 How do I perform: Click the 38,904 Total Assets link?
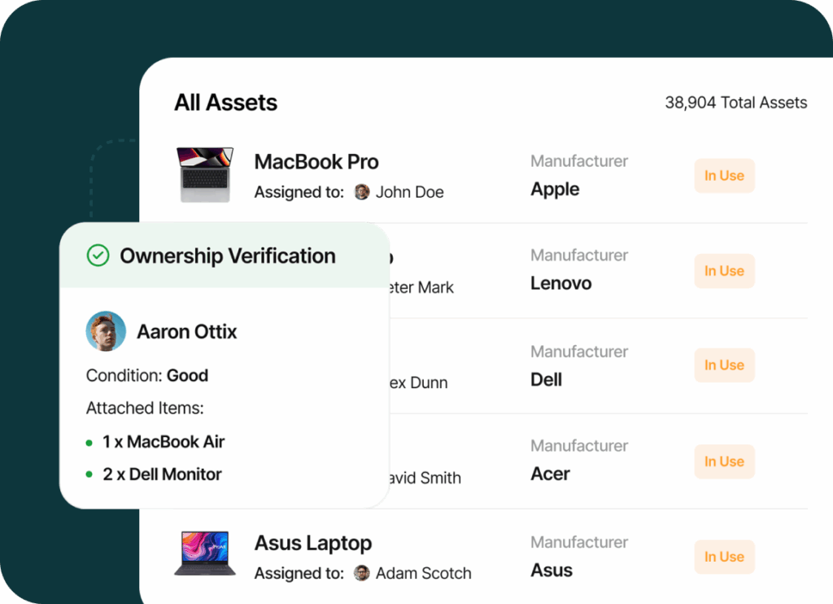tap(735, 103)
